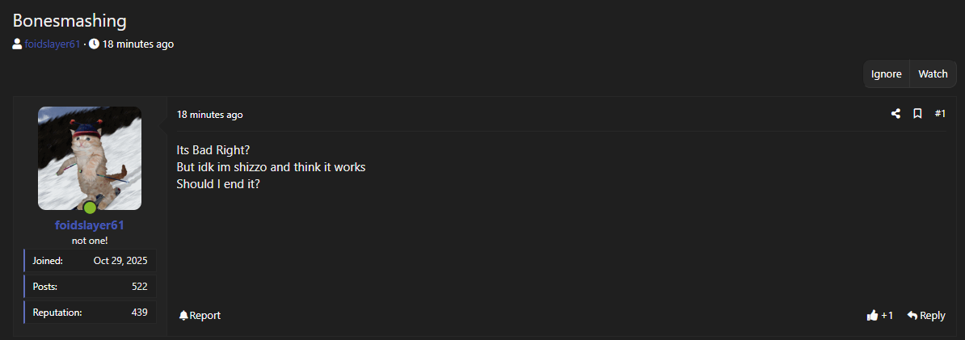965x340 pixels.
Task: Click the clock icon in the thread header
Action: 94,44
